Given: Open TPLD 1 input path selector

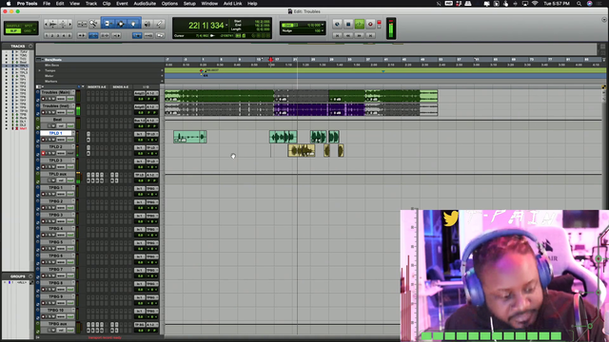Looking at the screenshot, I should 140,134.
